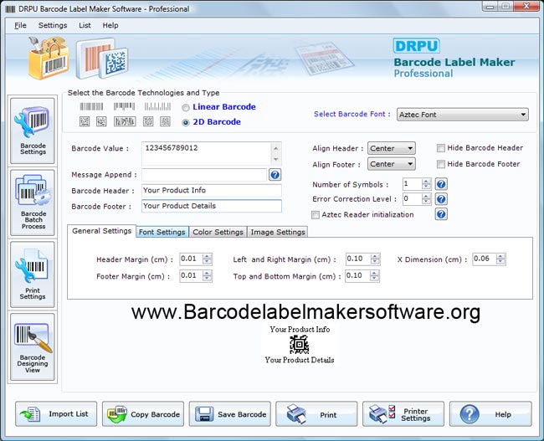The width and height of the screenshot is (544, 441).
Task: Click the Left and Right Margin field
Action: pos(358,259)
